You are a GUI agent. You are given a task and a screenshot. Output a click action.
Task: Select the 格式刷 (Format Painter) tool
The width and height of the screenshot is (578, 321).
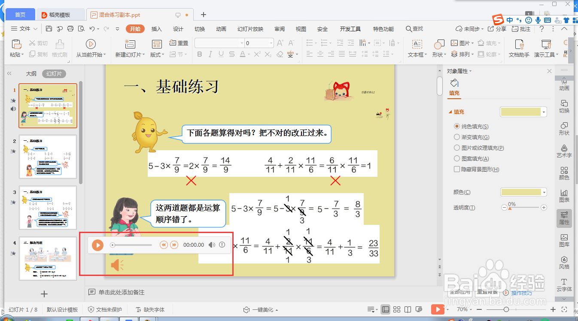60,47
